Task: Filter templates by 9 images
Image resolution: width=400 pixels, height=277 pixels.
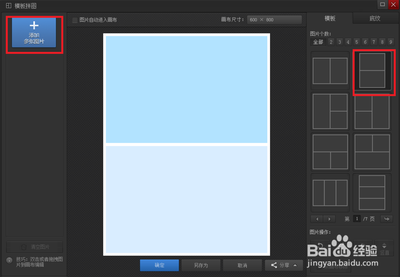Action: click(390, 42)
